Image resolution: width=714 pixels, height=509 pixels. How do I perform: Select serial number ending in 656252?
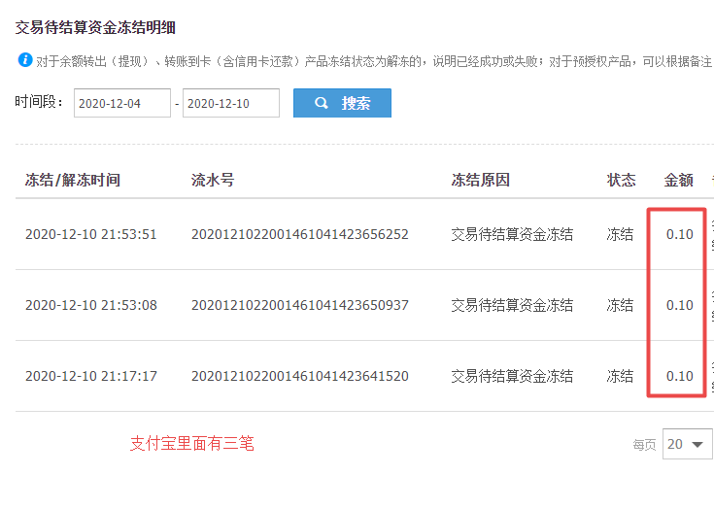(x=299, y=234)
